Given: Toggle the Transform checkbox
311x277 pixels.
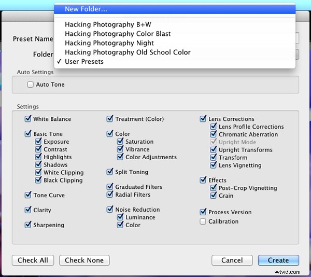Looking at the screenshot, I should (x=213, y=157).
